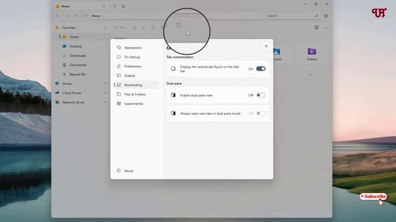The height and width of the screenshot is (222, 396).
Task: Open Downloads from the sidebar
Action: (81, 55)
